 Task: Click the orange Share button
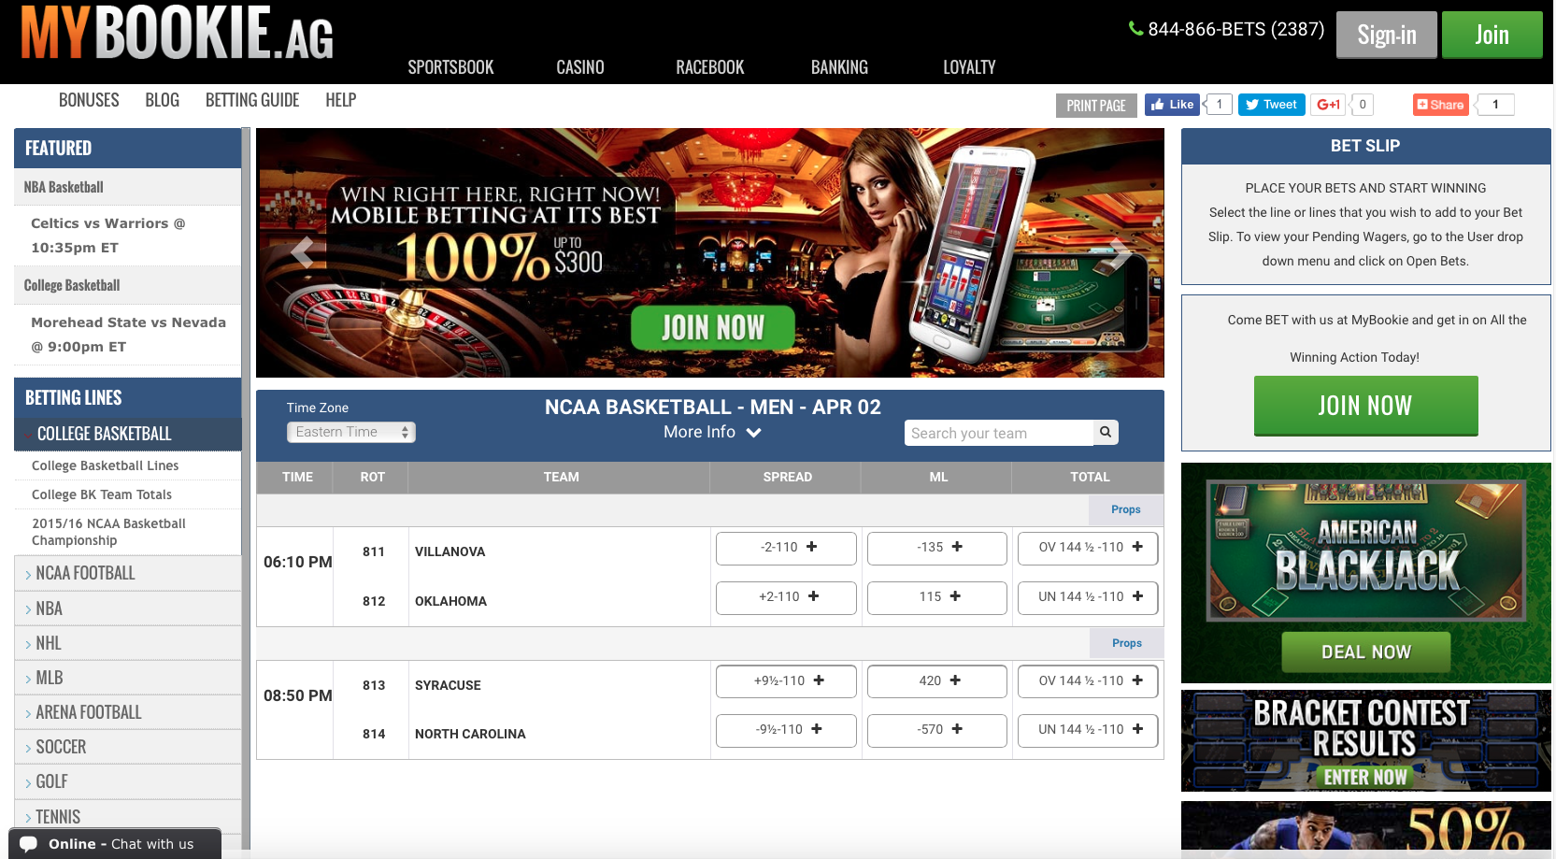coord(1440,105)
